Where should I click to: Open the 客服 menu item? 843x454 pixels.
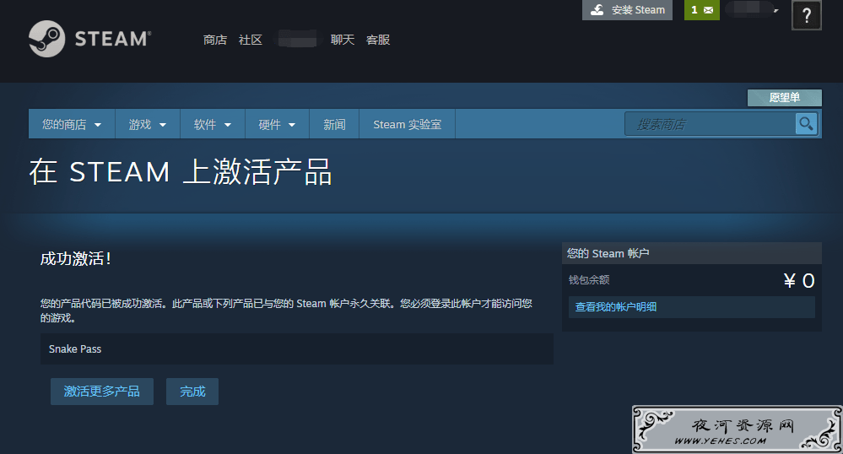point(378,40)
